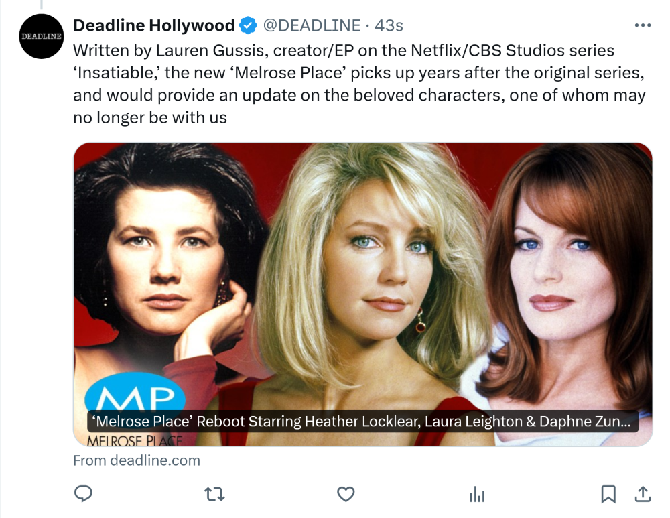670x518 pixels.
Task: Open the 43s timestamp permalink
Action: [389, 25]
